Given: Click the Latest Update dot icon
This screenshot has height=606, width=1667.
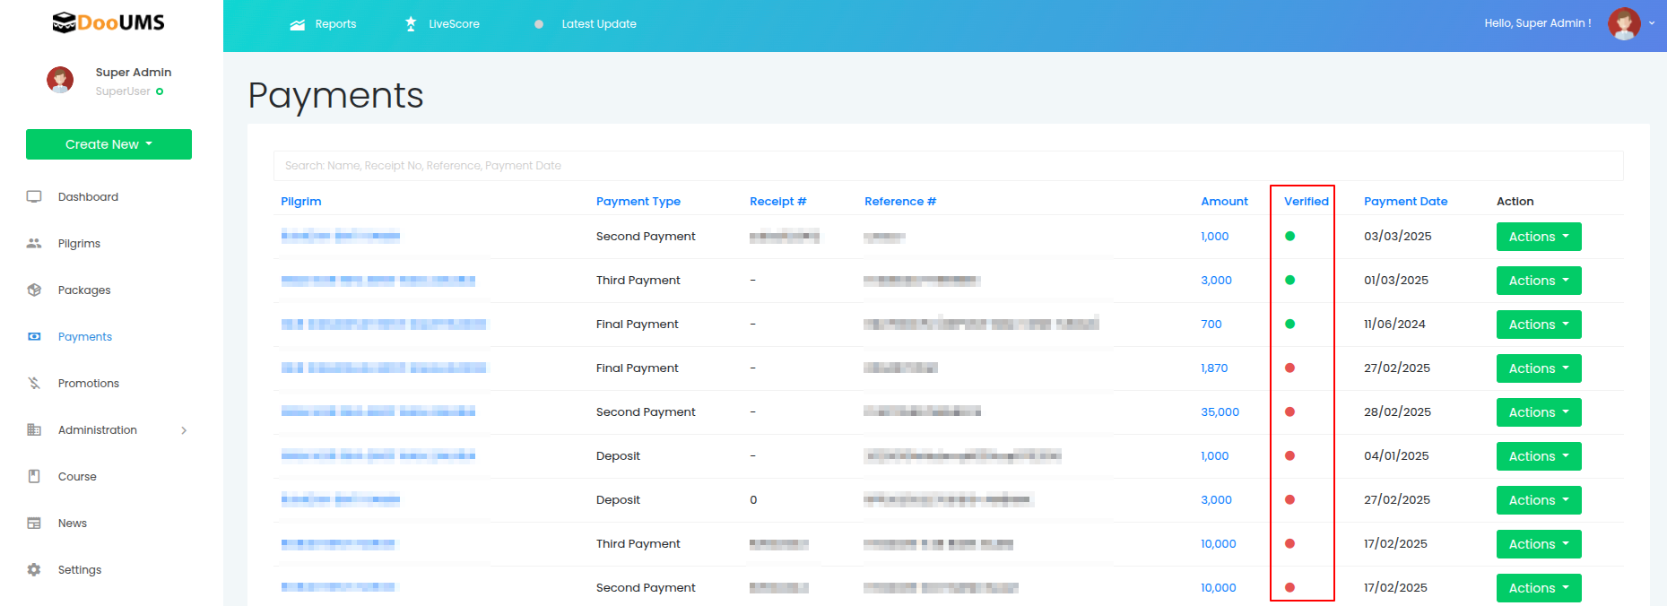Looking at the screenshot, I should point(538,24).
